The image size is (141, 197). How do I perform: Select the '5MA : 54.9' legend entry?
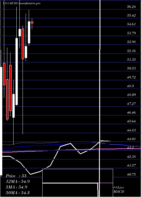click(x=16, y=187)
